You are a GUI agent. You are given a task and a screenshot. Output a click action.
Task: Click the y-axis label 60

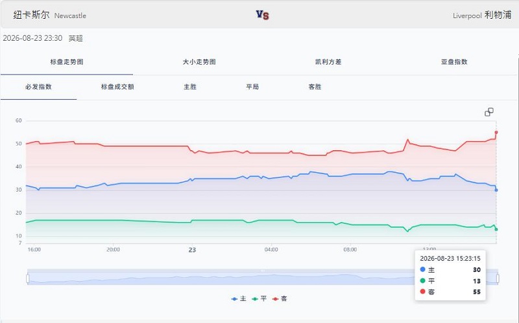click(19, 120)
